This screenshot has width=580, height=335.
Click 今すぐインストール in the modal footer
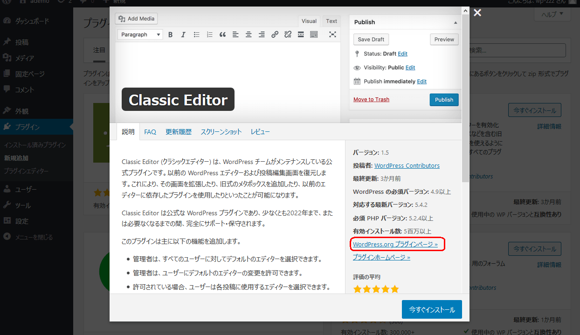tap(432, 309)
